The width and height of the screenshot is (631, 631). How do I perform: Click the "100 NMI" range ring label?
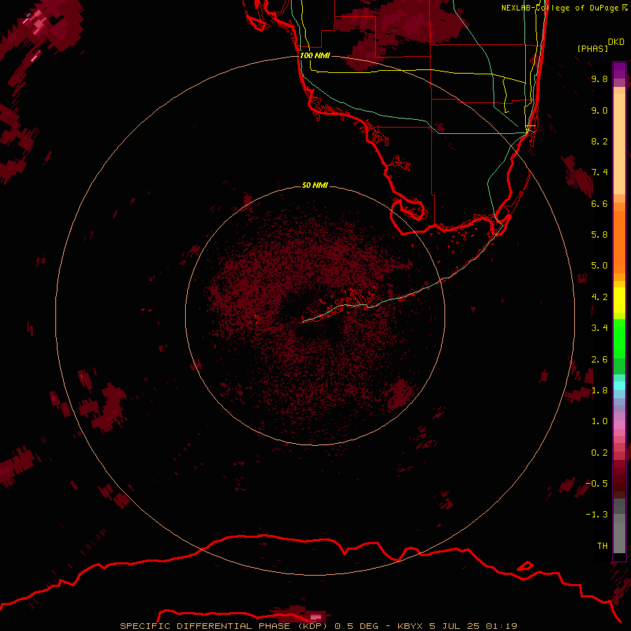tap(315, 55)
